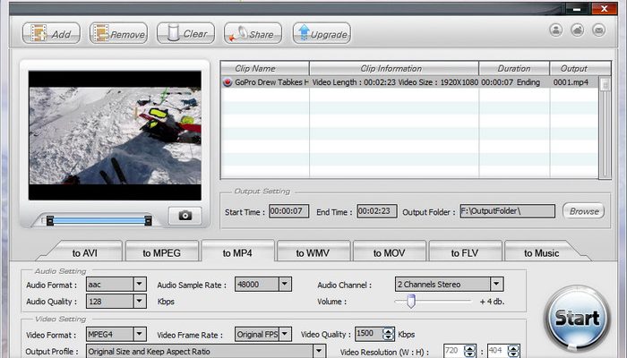Click the Browse button
The width and height of the screenshot is (627, 358).
tap(584, 211)
